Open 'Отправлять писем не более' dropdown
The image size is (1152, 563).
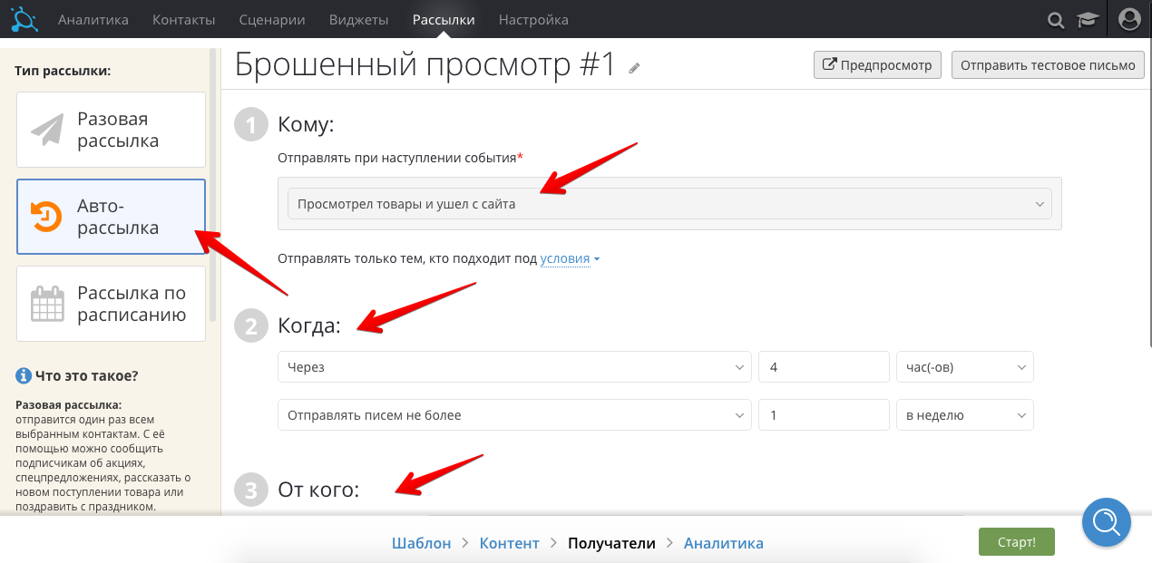point(514,415)
